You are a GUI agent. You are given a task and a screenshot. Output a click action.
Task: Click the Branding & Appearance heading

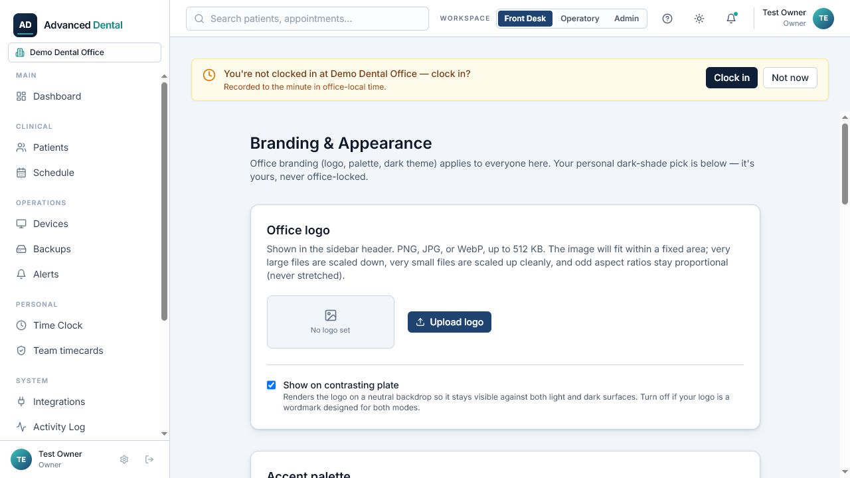(x=341, y=143)
